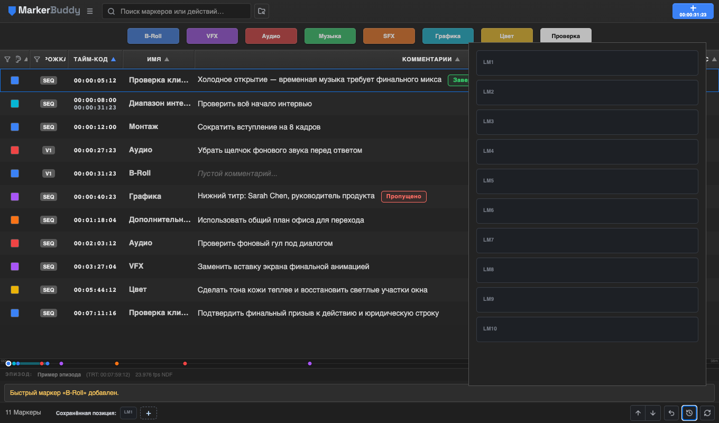The height and width of the screenshot is (423, 719).
Task: Add an Аудио quick marker
Action: pyautogui.click(x=271, y=36)
